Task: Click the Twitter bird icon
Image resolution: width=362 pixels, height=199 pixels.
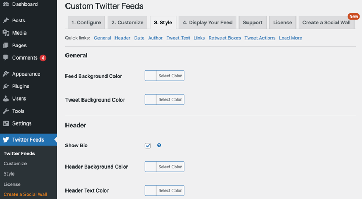Action: coord(6,139)
